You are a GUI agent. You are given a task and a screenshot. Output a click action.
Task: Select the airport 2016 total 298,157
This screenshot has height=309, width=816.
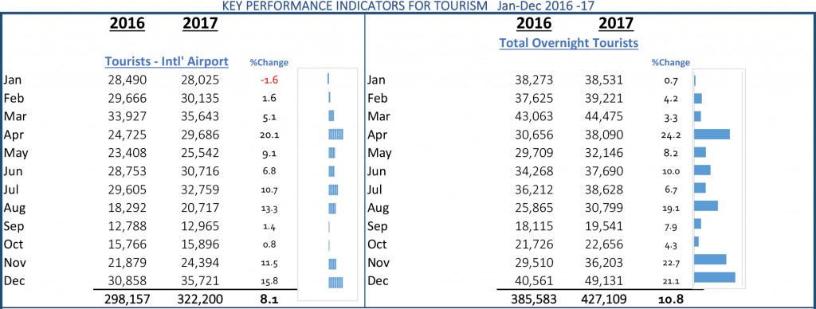point(128,299)
